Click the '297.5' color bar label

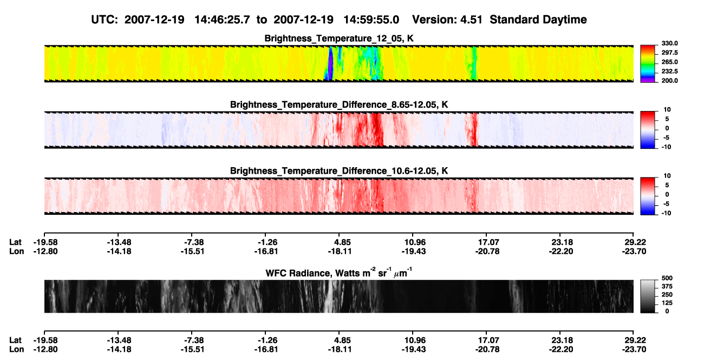[669, 53]
